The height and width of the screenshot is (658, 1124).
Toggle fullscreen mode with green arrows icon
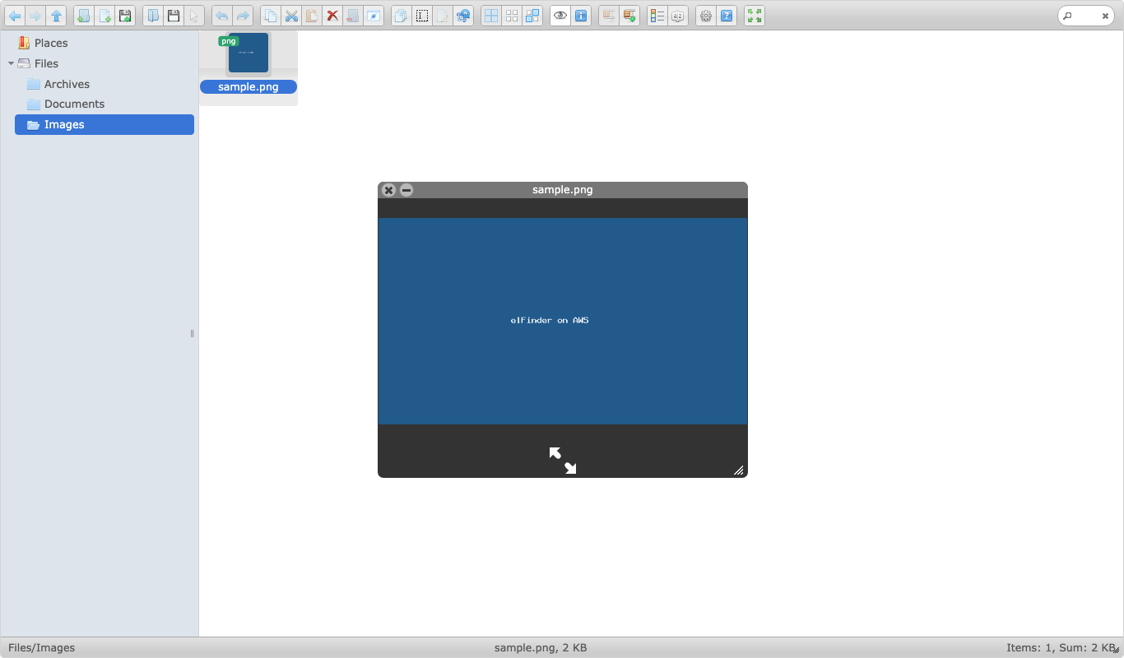[x=755, y=16]
